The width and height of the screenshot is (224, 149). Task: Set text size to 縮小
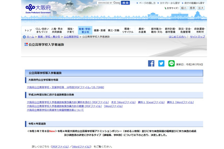pos(184,8)
